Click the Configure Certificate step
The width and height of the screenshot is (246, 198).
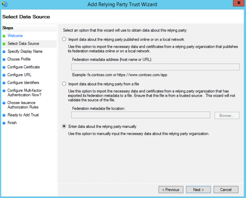[23, 67]
